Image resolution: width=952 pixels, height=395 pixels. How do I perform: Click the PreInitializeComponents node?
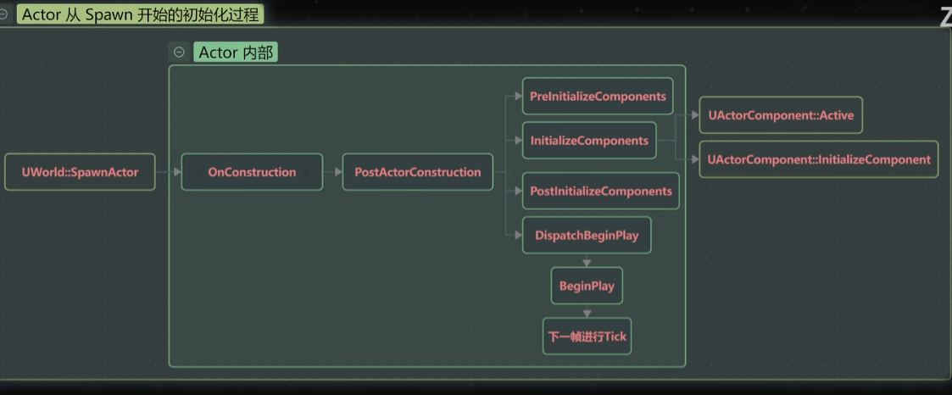(598, 97)
